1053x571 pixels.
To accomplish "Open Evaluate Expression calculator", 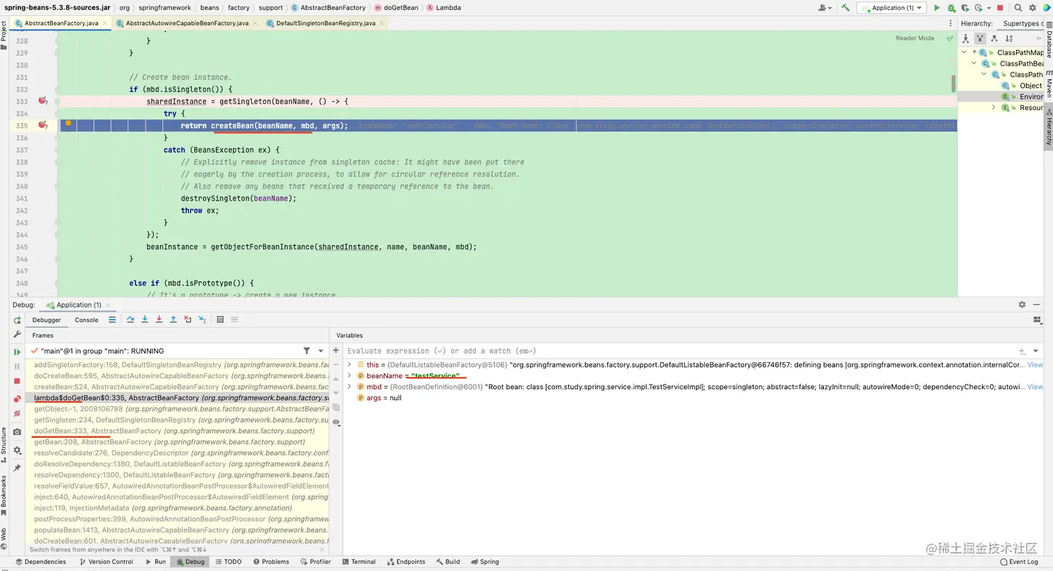I will (220, 320).
